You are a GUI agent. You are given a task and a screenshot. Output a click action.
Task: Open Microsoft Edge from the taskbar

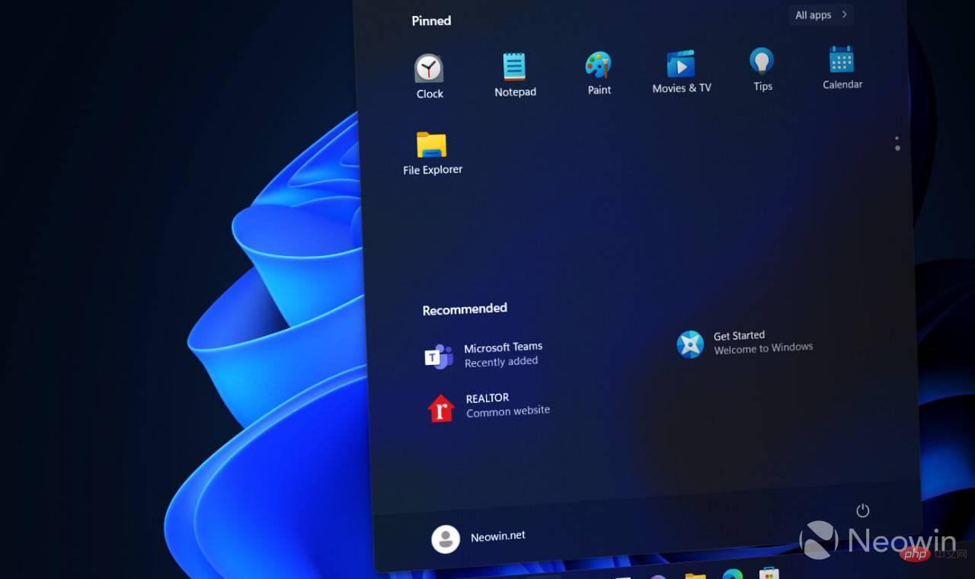click(x=732, y=574)
